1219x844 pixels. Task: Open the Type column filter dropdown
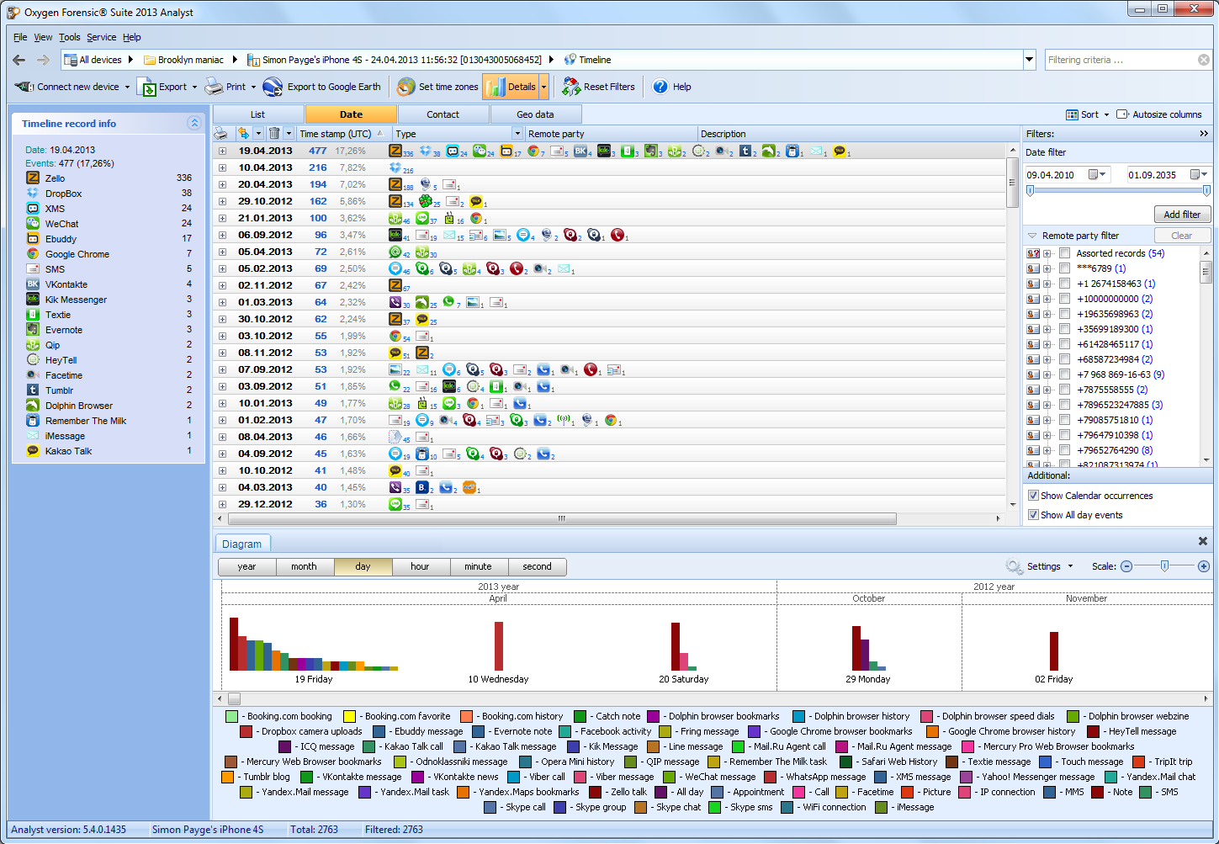pos(517,133)
